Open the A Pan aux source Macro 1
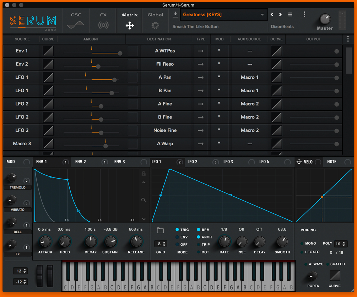The width and height of the screenshot is (357, 297). pyautogui.click(x=249, y=77)
